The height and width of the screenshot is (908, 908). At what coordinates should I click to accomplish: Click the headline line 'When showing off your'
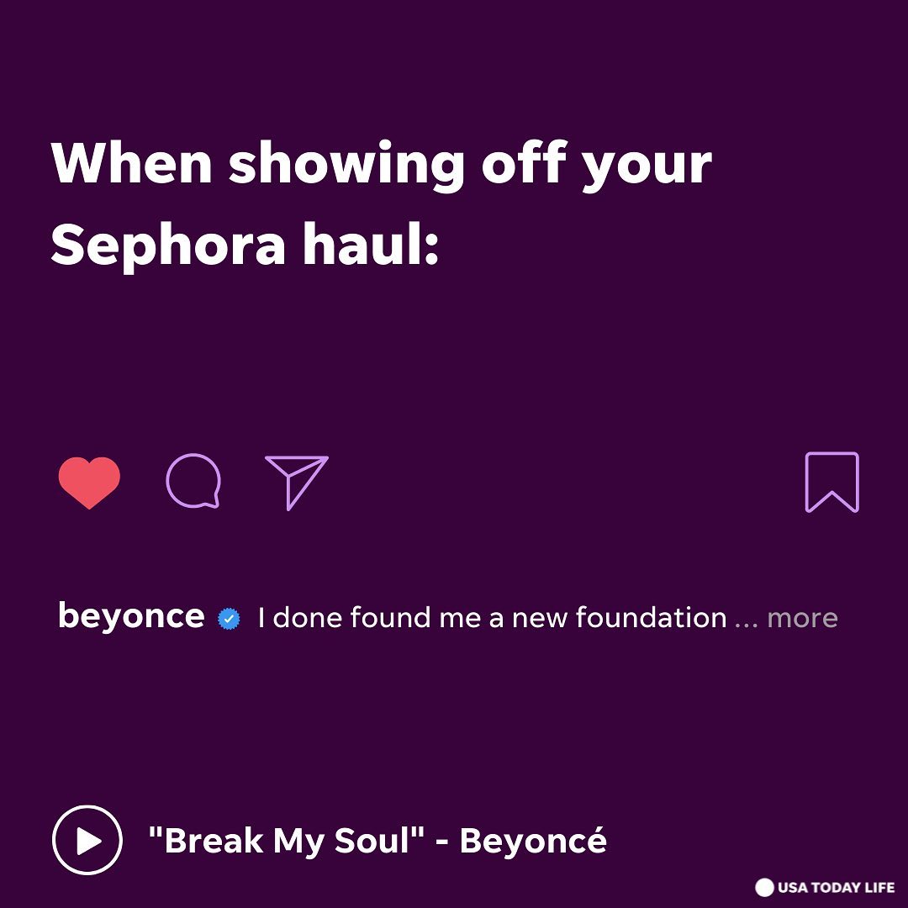(381, 165)
